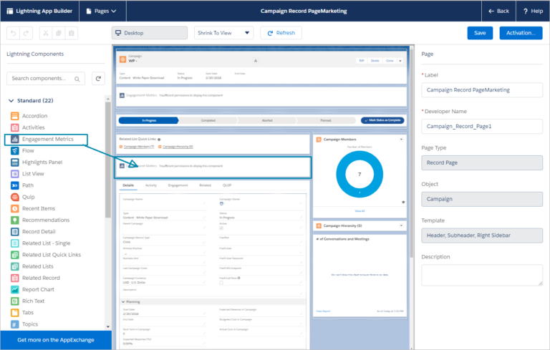Open the Campaign Hierarchy card dropdown
This screenshot has width=550, height=350.
tap(401, 226)
